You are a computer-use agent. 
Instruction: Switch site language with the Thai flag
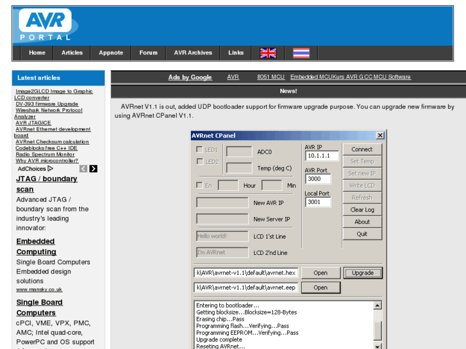point(301,53)
